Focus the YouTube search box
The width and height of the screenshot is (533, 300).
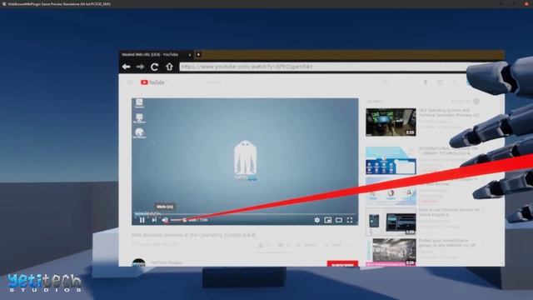tap(292, 82)
